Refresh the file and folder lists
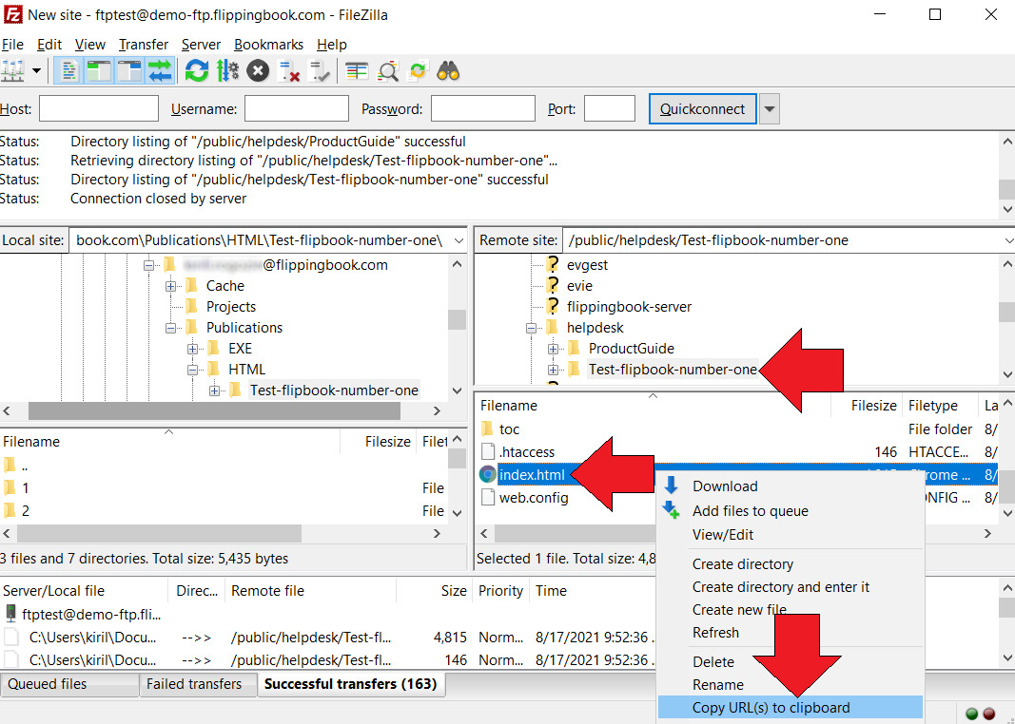The height and width of the screenshot is (724, 1015). click(x=196, y=71)
